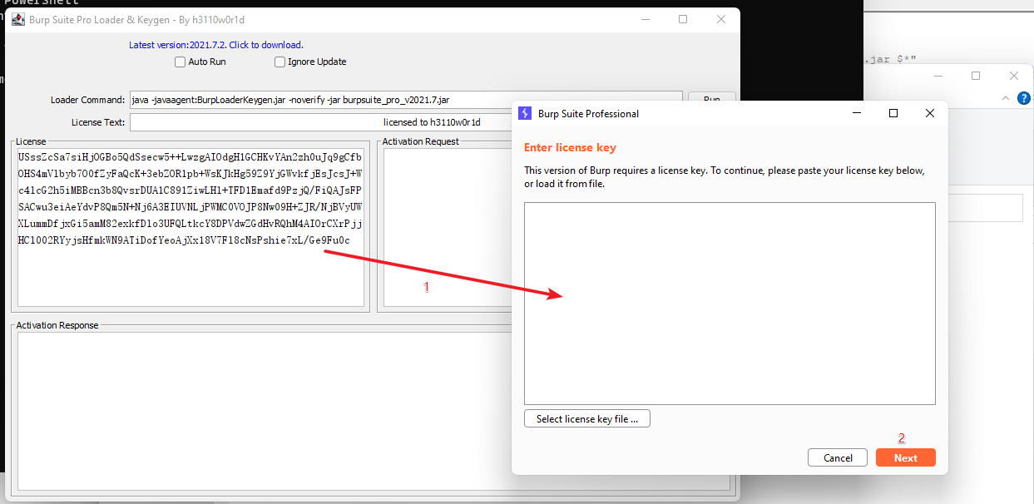The height and width of the screenshot is (504, 1034).
Task: Close the Burp Suite Professional dialog
Action: coord(930,113)
